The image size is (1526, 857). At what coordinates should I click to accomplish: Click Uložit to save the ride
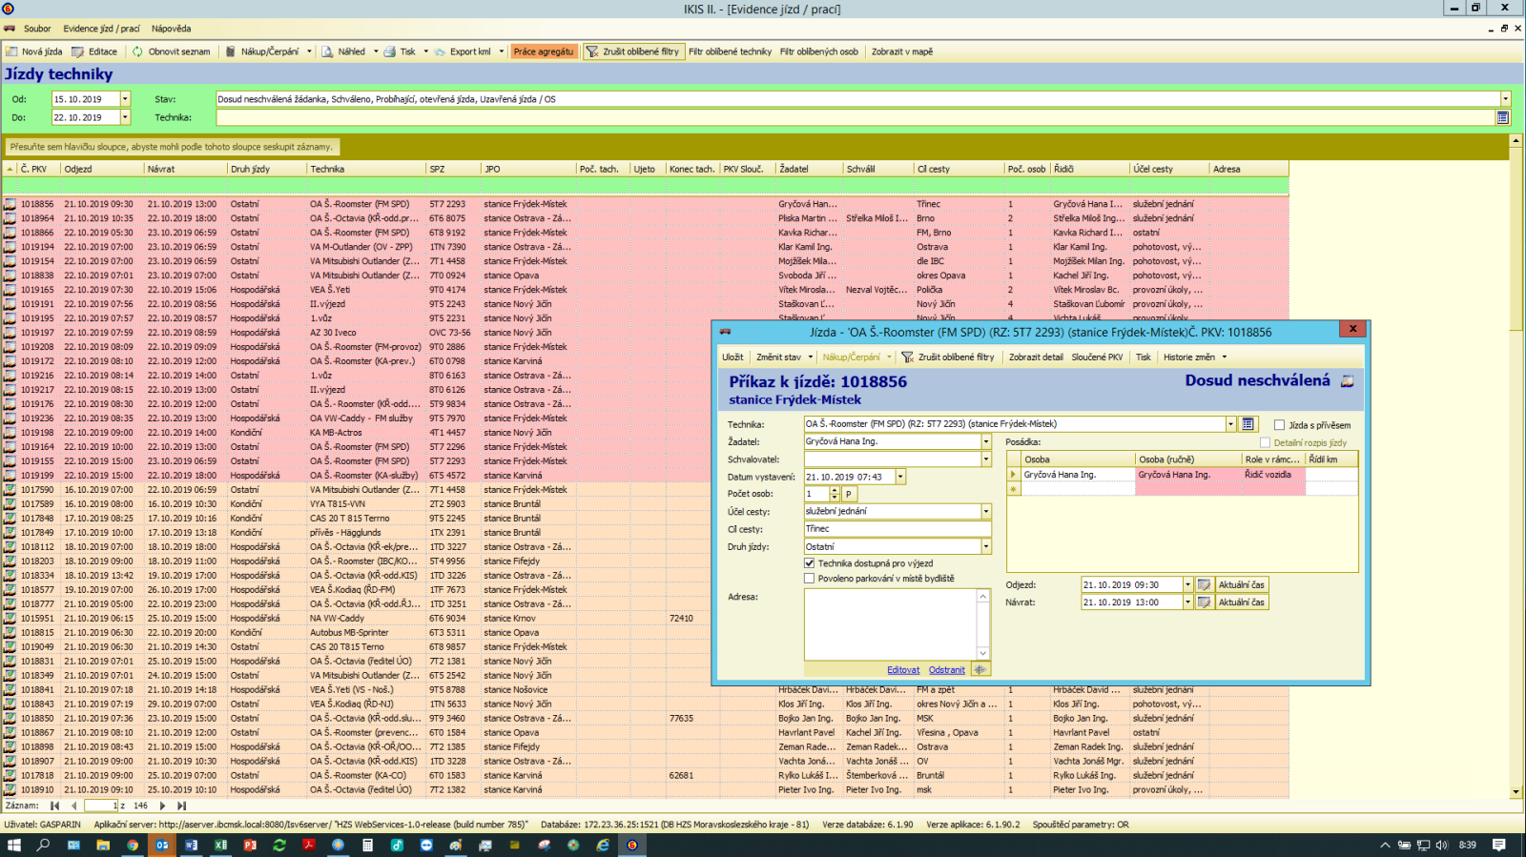pos(732,357)
